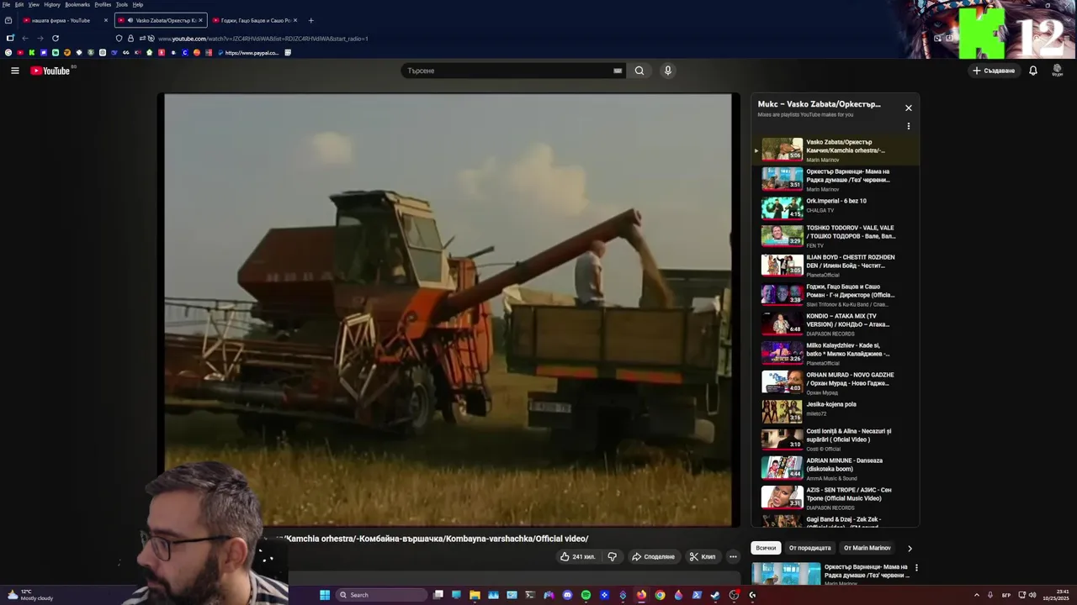1077x605 pixels.
Task: Like the video (241 хил.)
Action: pos(577,556)
